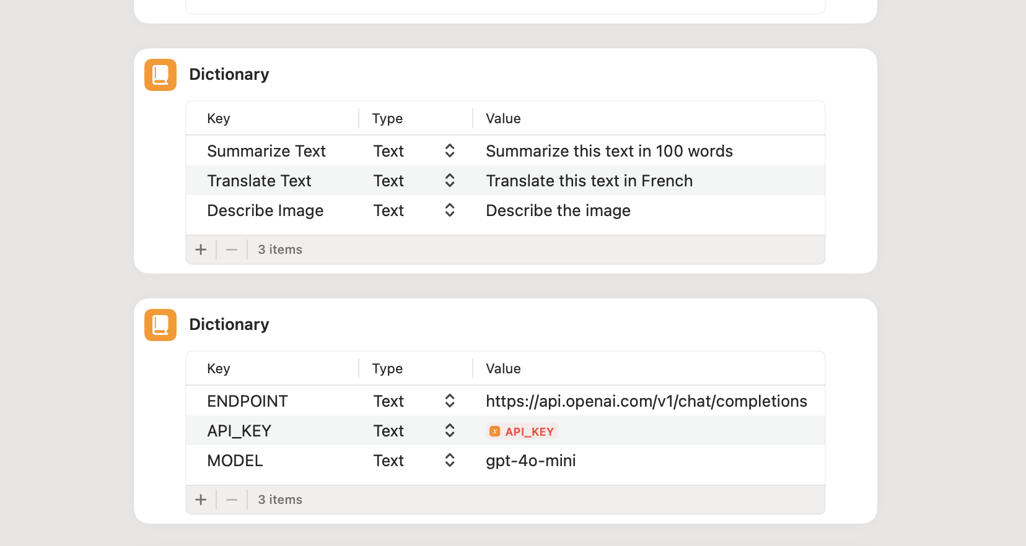Image resolution: width=1026 pixels, height=546 pixels.
Task: Click Key column header in prompts dictionary
Action: [219, 118]
